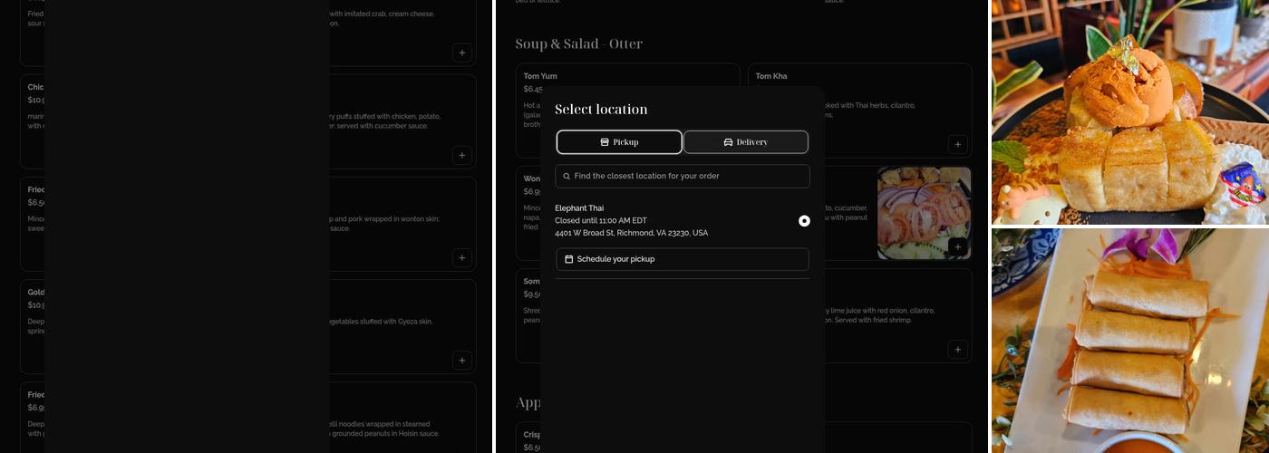
Task: Focus the Find the closest location field
Action: [689, 176]
